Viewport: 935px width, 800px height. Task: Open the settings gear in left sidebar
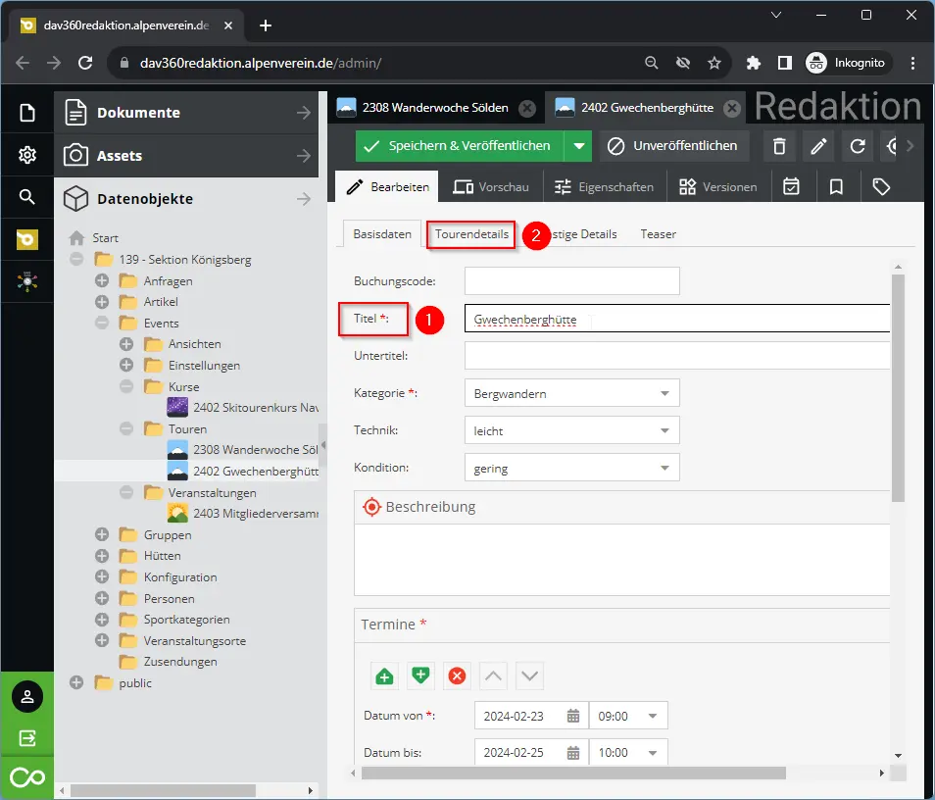(x=27, y=155)
